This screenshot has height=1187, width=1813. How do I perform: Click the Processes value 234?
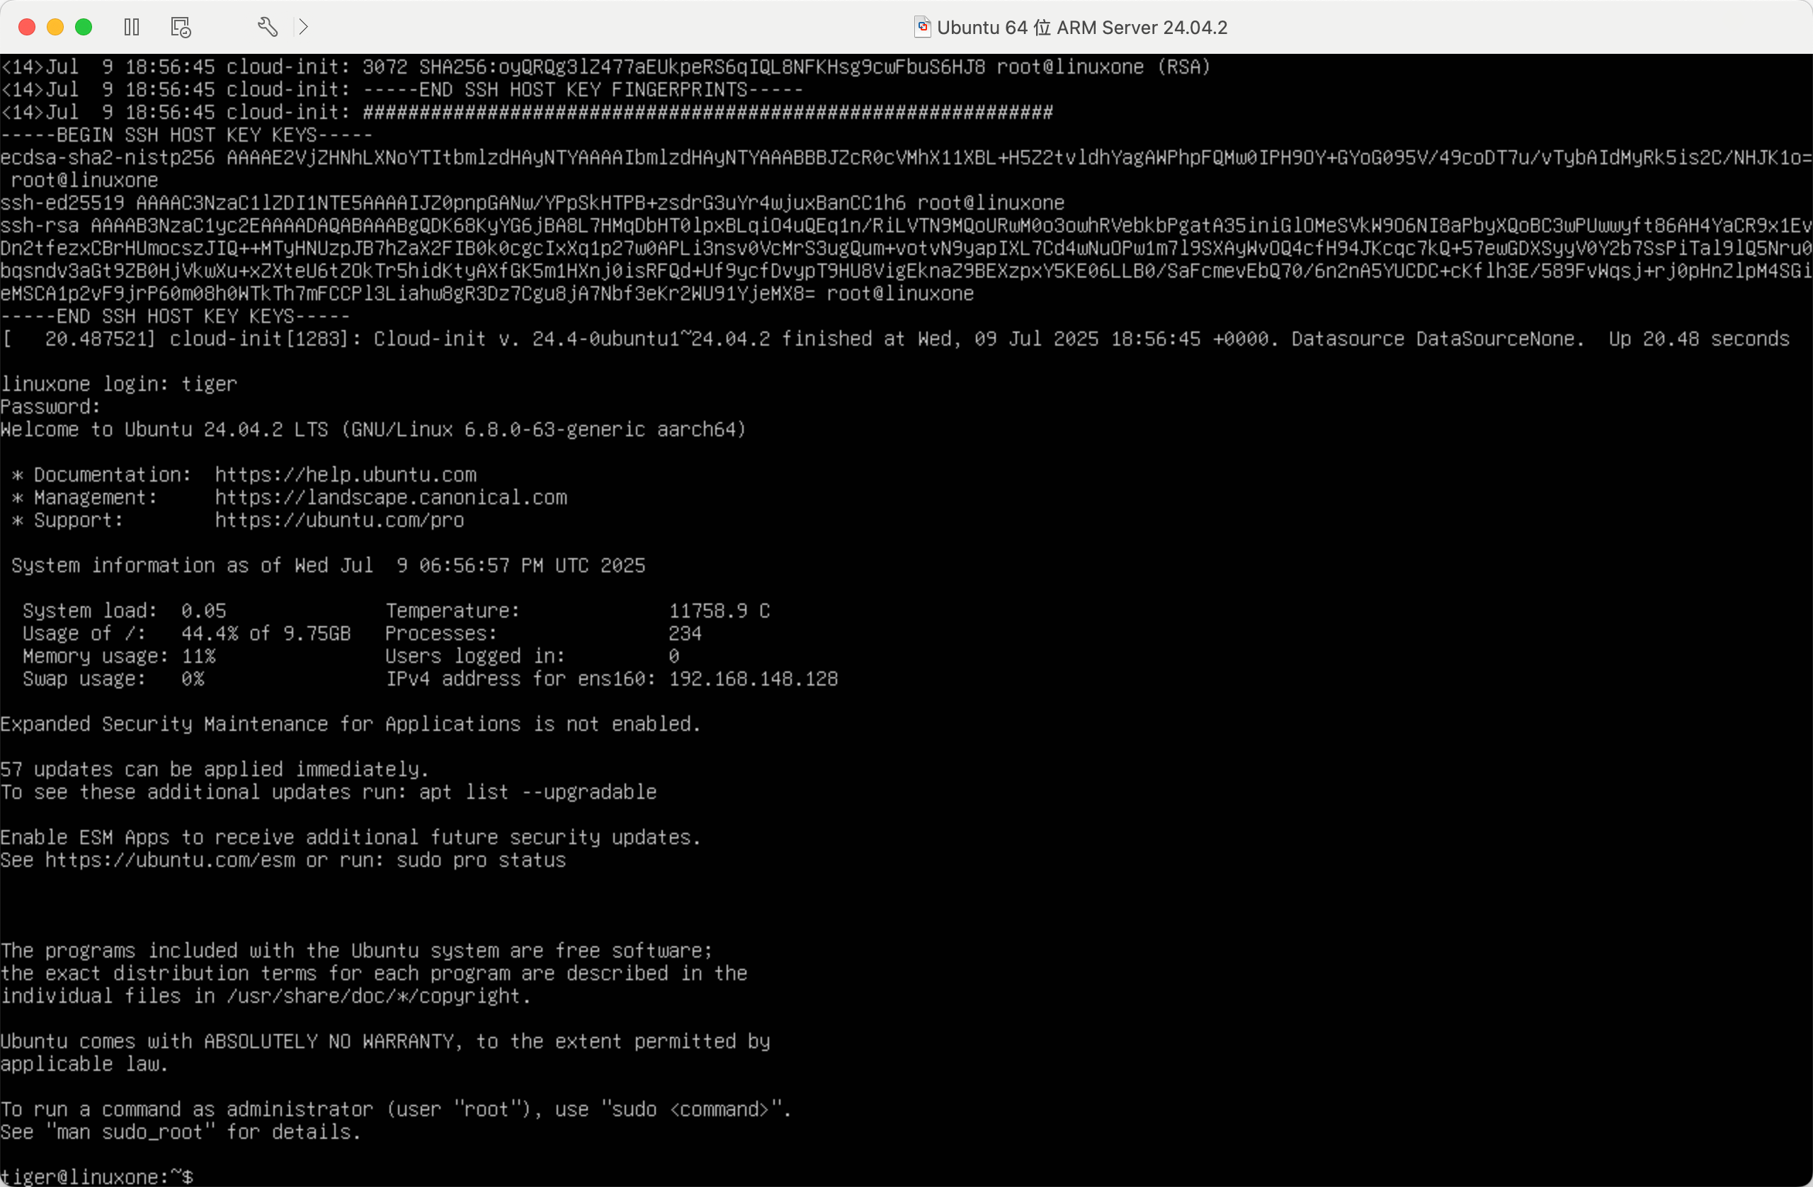685,633
